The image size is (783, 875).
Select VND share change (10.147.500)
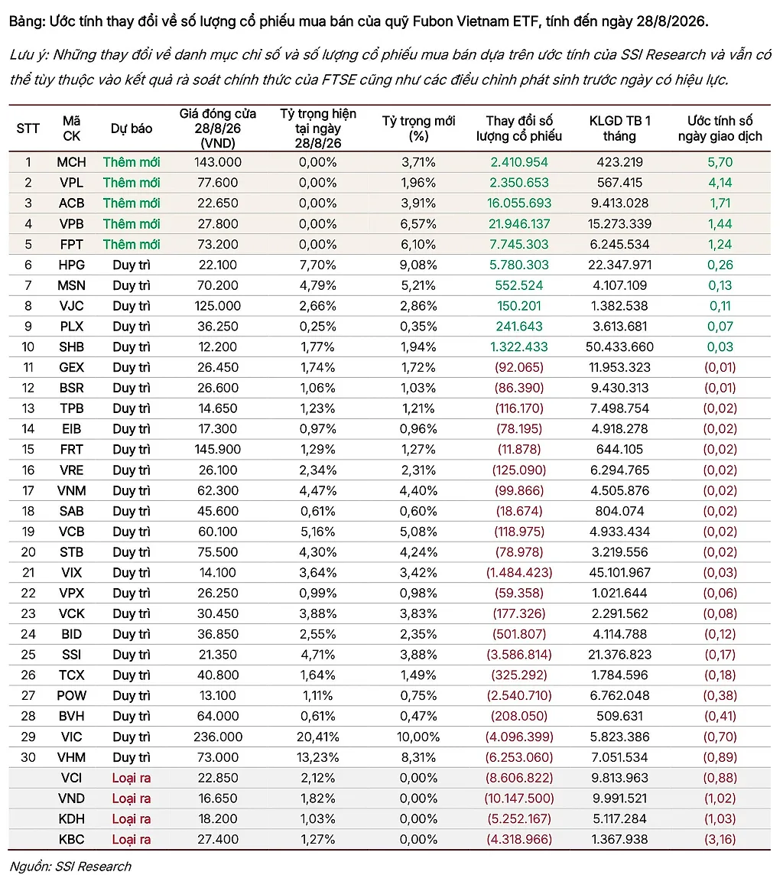click(x=518, y=799)
